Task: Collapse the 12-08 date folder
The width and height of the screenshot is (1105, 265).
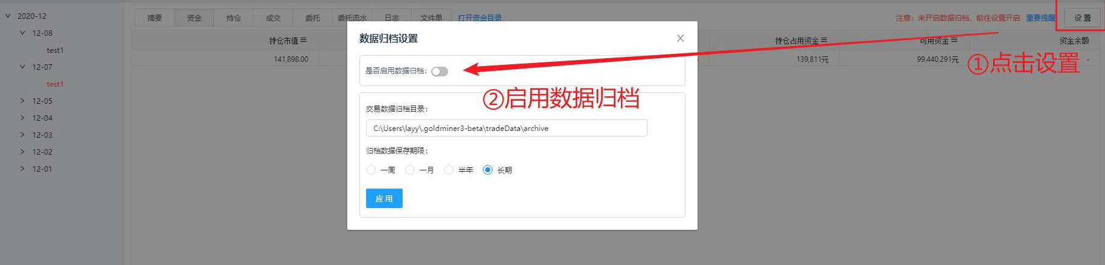Action: 23,33
